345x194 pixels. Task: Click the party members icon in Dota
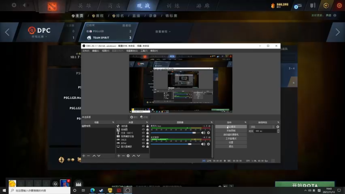(78, 184)
